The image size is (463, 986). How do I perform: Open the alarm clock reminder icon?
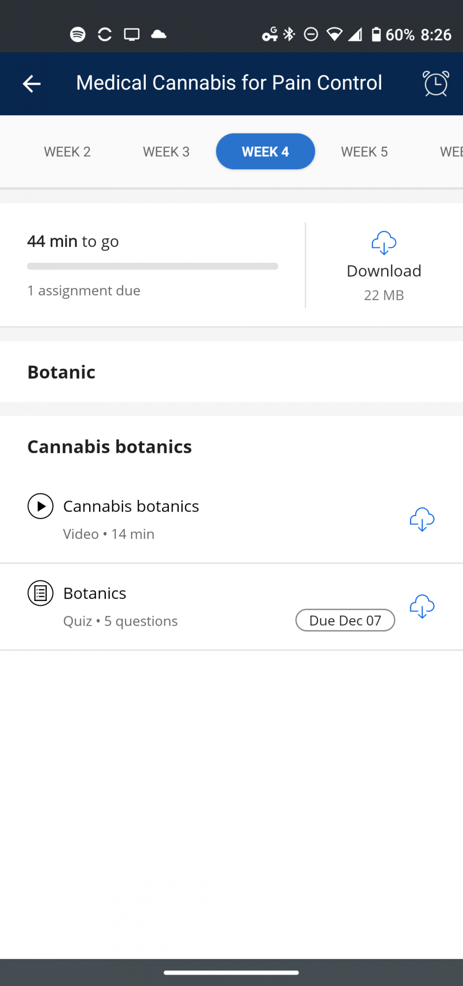(x=436, y=83)
